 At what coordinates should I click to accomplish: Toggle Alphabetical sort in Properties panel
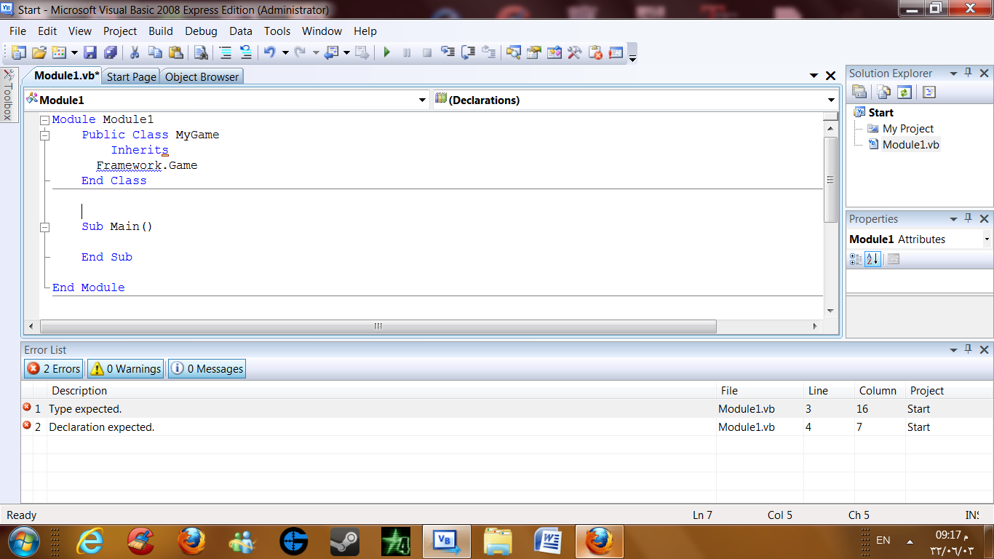tap(872, 258)
